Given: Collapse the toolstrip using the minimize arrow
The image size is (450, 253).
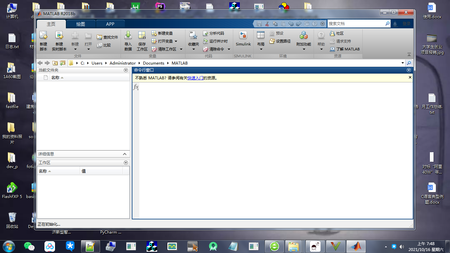Looking at the screenshot, I should 409,54.
